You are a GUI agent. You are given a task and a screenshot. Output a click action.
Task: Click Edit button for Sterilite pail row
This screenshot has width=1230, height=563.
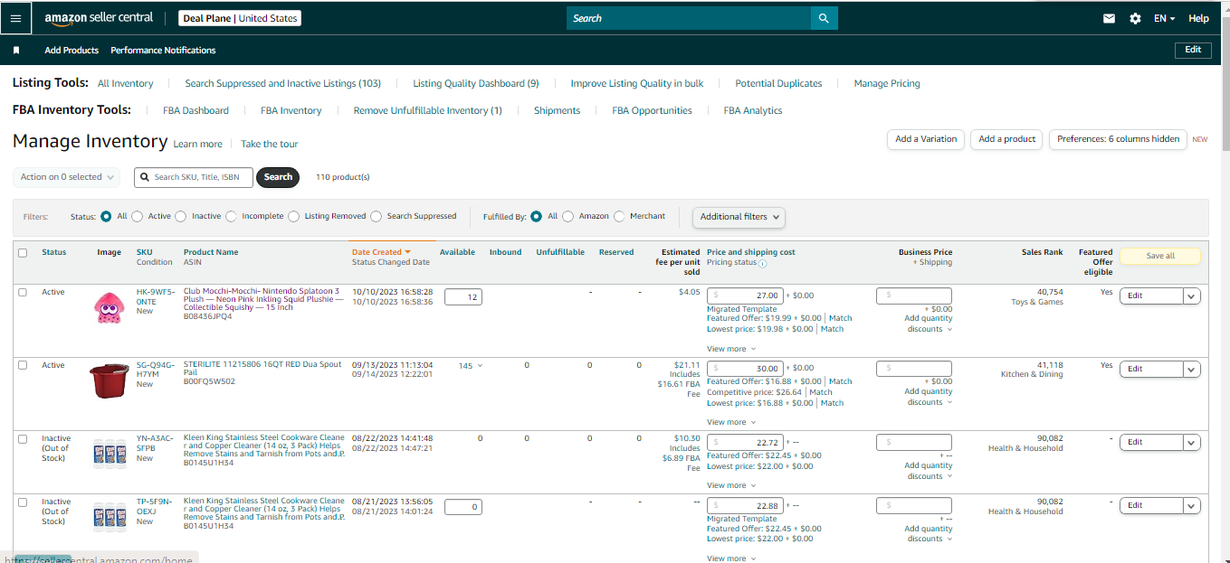[x=1151, y=369]
